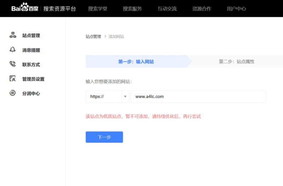Select the 第一步：输入网站 step tab
283x186 pixels.
(x=136, y=61)
